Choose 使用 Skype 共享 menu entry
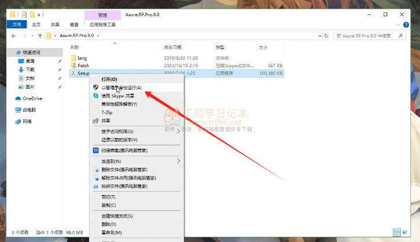Image resolution: width=420 pixels, height=242 pixels. [x=137, y=96]
